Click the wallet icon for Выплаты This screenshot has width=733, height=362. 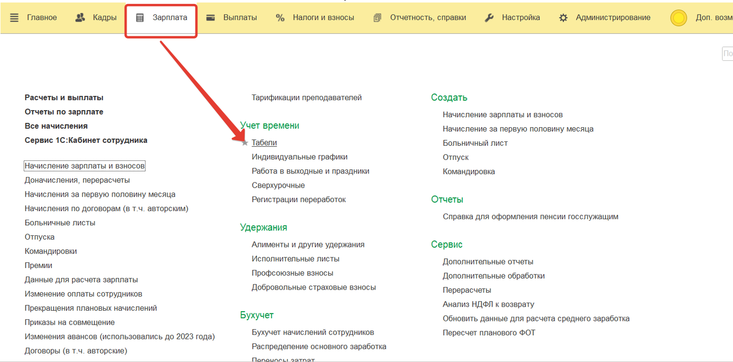pos(211,18)
